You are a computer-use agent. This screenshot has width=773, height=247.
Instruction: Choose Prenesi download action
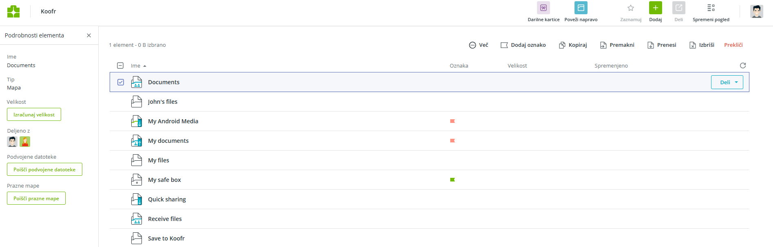click(x=662, y=45)
